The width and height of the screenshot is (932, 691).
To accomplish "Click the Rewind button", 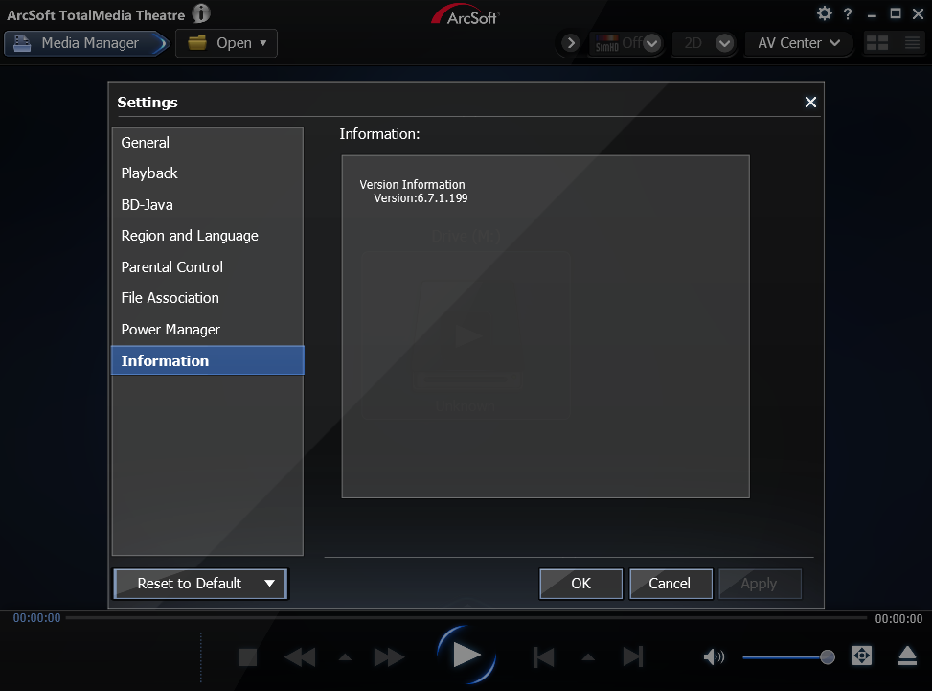I will pos(300,657).
